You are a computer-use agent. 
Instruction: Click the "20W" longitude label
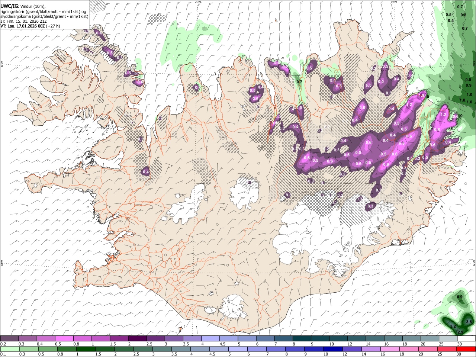point(198,2)
